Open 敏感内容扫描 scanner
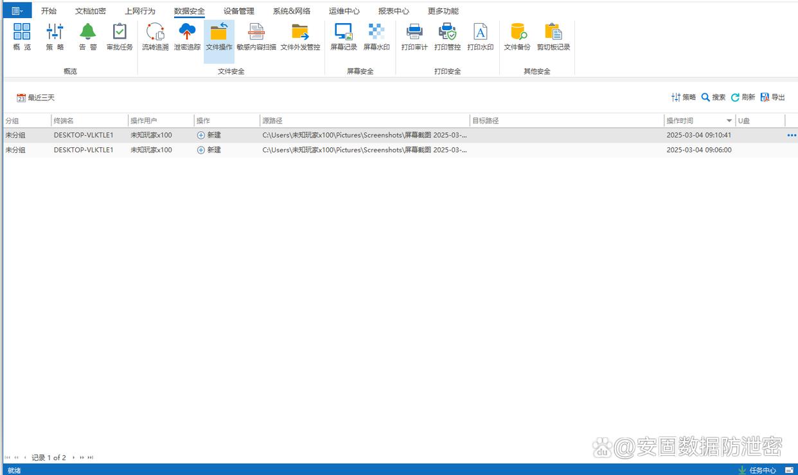Viewport: 798px width, 475px height. (x=256, y=37)
